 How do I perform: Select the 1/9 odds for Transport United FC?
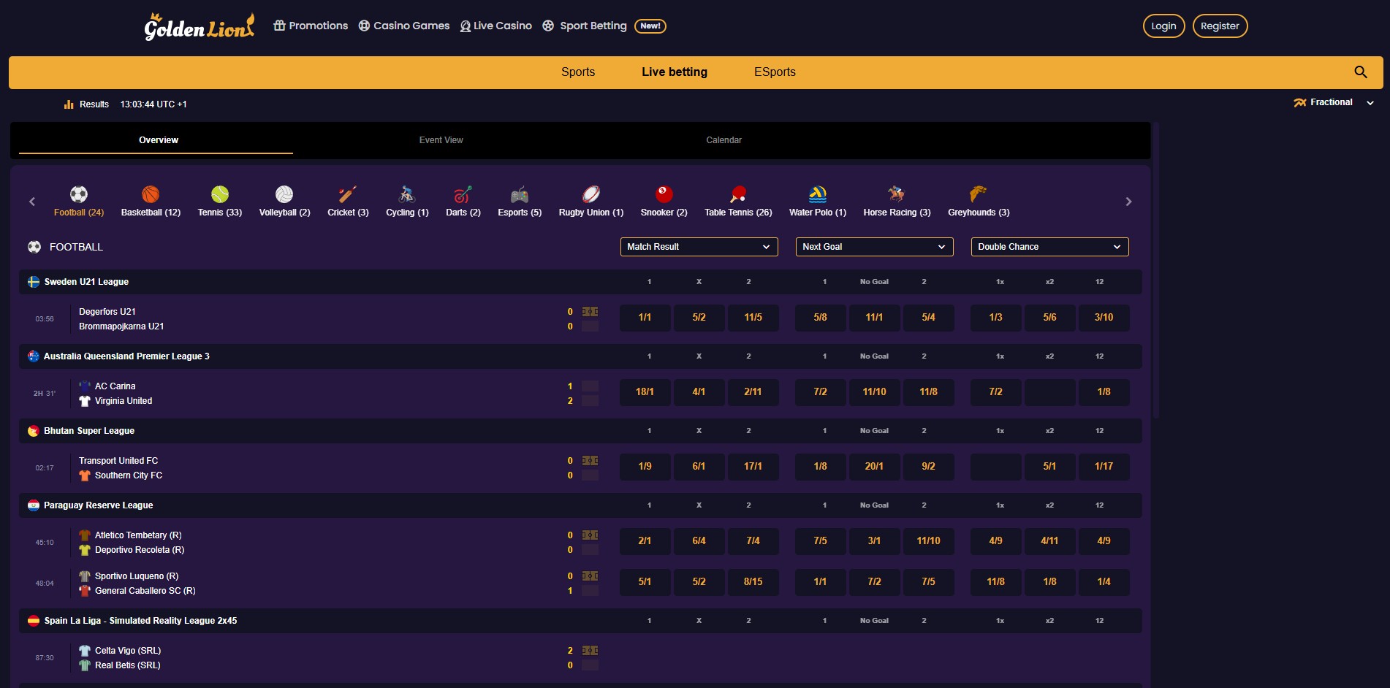tap(645, 467)
